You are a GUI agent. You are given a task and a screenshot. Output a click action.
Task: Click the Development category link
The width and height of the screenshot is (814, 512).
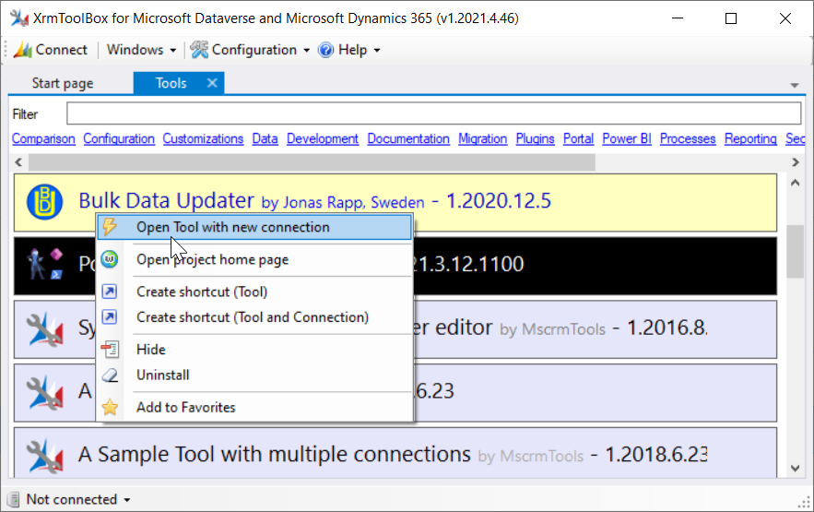[323, 138]
